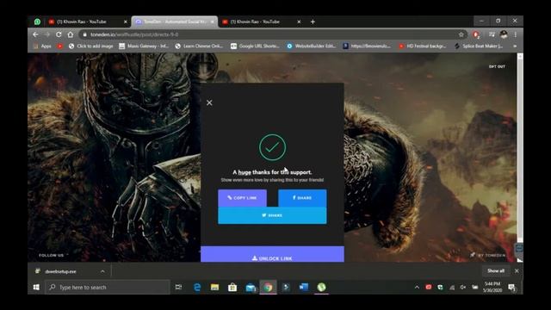The height and width of the screenshot is (310, 551).
Task: Click the Opt Out link
Action: pos(497,66)
